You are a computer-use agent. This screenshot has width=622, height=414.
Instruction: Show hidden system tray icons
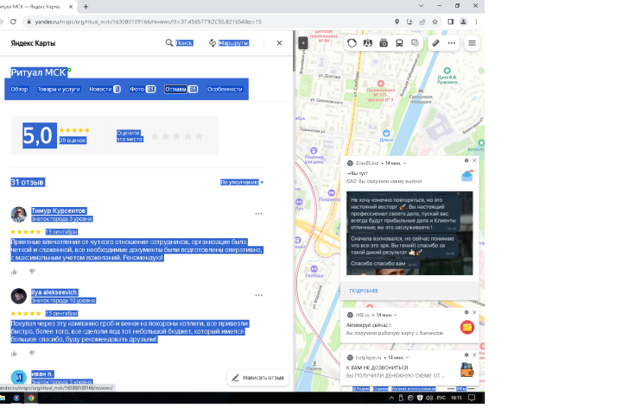click(x=391, y=398)
